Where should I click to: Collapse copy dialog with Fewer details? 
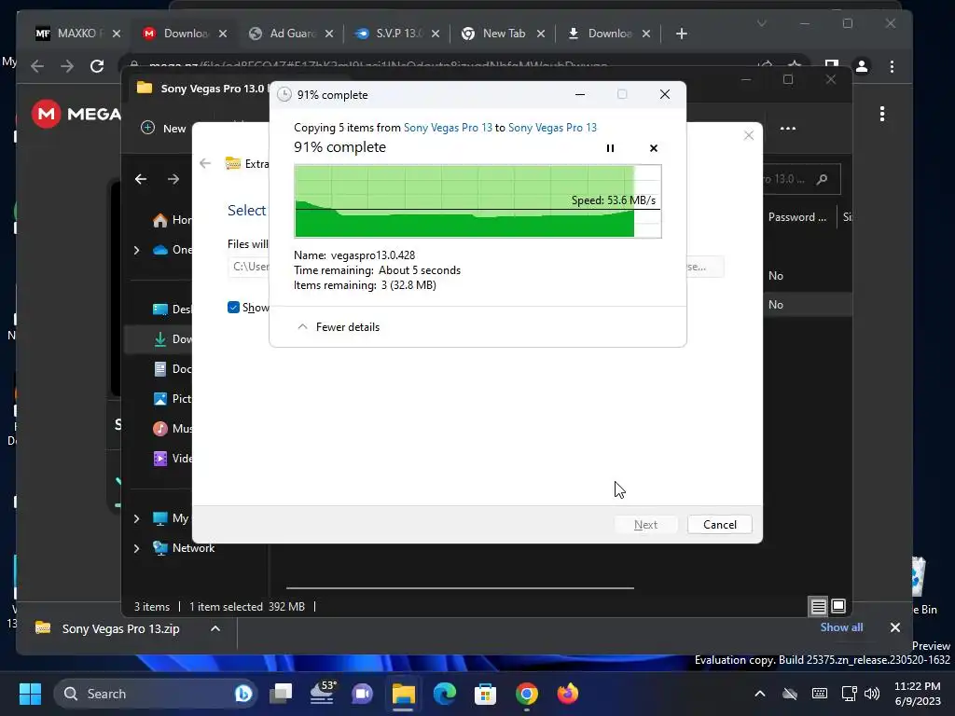click(338, 327)
